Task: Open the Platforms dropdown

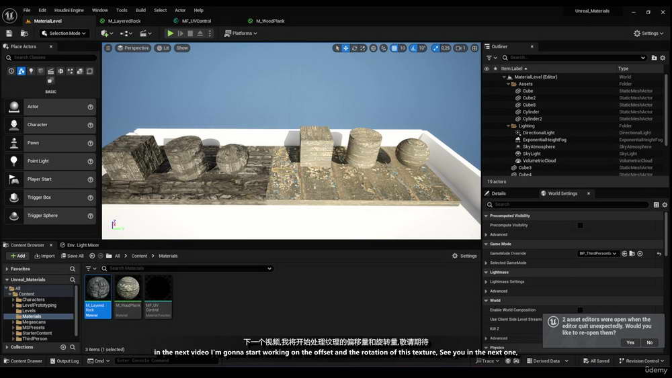Action: point(241,34)
